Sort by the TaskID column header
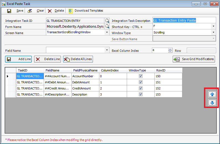Viewport: 220px width, 144px height. click(30, 70)
